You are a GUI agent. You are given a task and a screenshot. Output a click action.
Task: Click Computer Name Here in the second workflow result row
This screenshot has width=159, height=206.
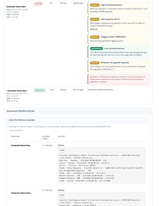click(x=21, y=193)
